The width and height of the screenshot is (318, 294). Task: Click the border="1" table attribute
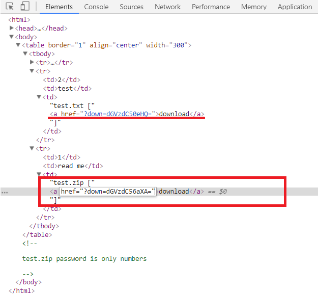tap(67, 45)
